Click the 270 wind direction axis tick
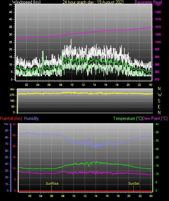 point(12,95)
